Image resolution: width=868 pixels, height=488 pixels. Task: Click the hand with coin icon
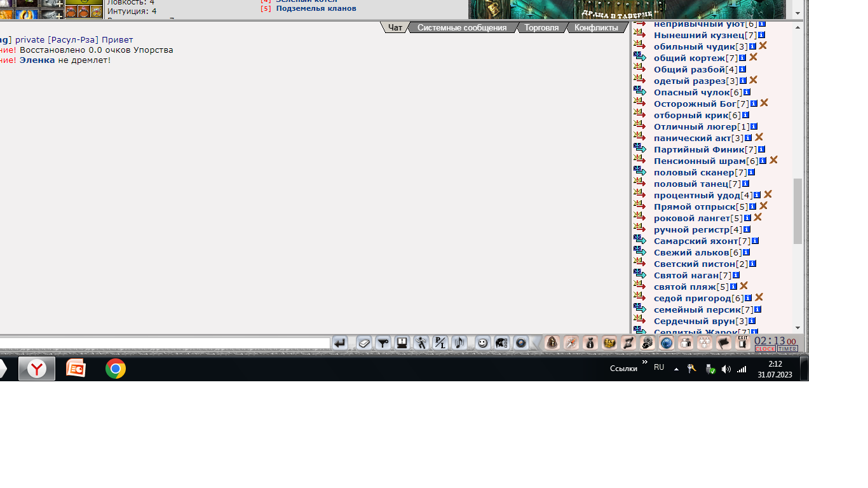648,343
